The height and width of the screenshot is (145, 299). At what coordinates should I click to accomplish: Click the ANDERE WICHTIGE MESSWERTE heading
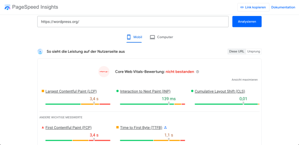(61, 118)
